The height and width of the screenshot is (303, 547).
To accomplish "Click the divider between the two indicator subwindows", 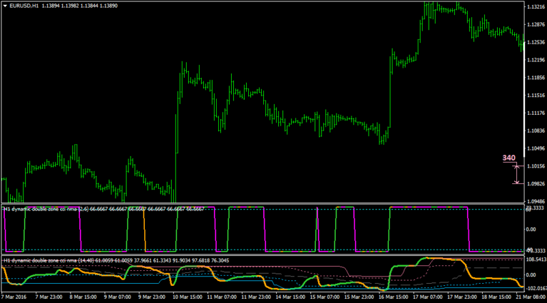I will click(x=263, y=255).
